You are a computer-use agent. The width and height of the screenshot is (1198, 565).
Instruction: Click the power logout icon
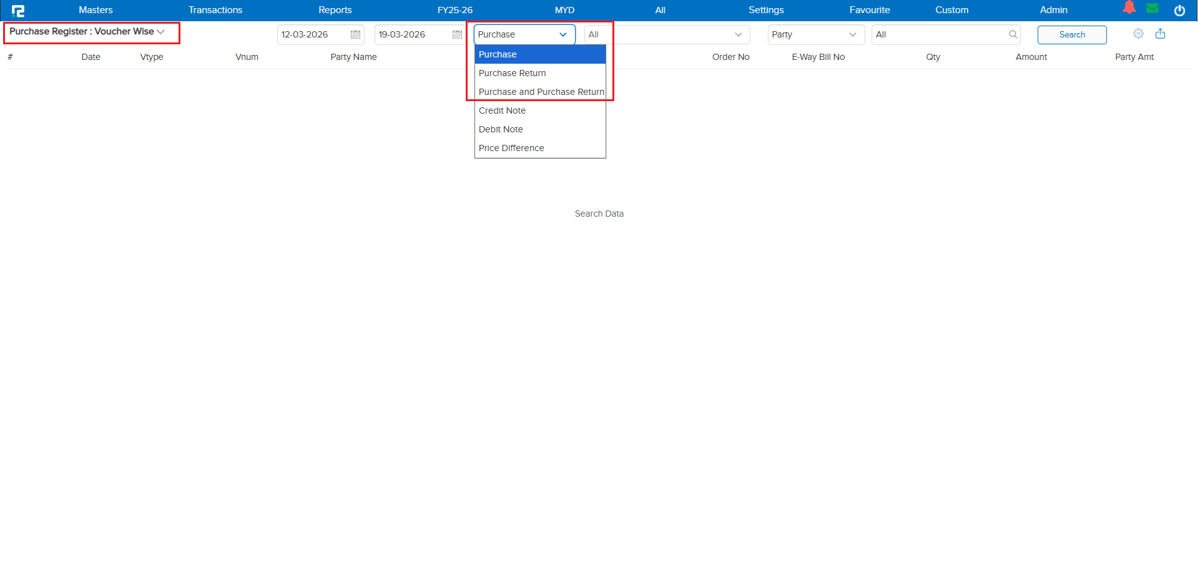(x=1179, y=11)
